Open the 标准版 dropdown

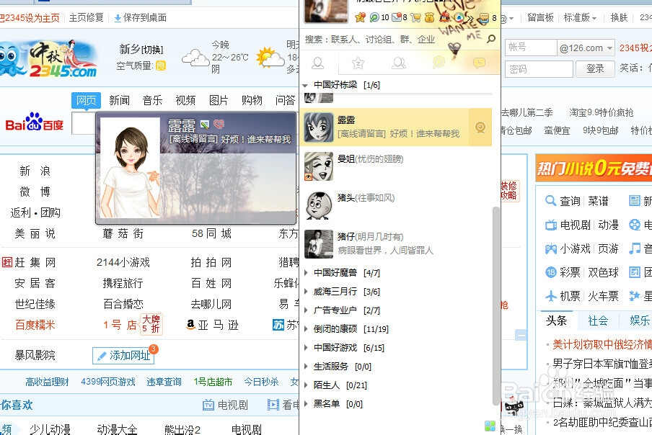580,18
